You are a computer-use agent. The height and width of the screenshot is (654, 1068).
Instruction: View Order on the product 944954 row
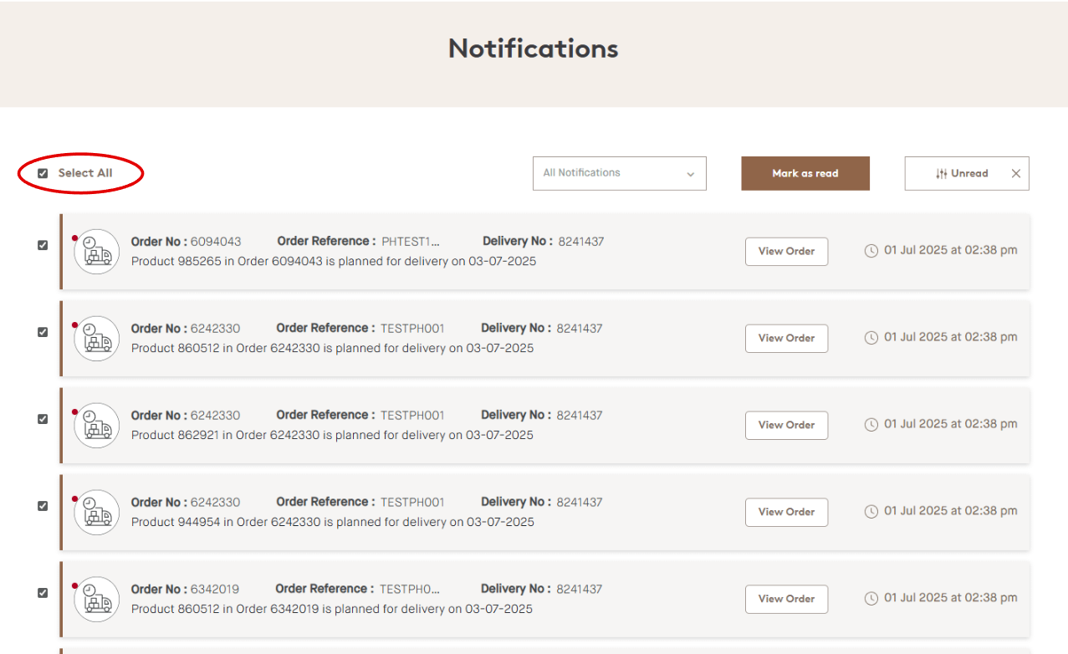click(x=787, y=512)
